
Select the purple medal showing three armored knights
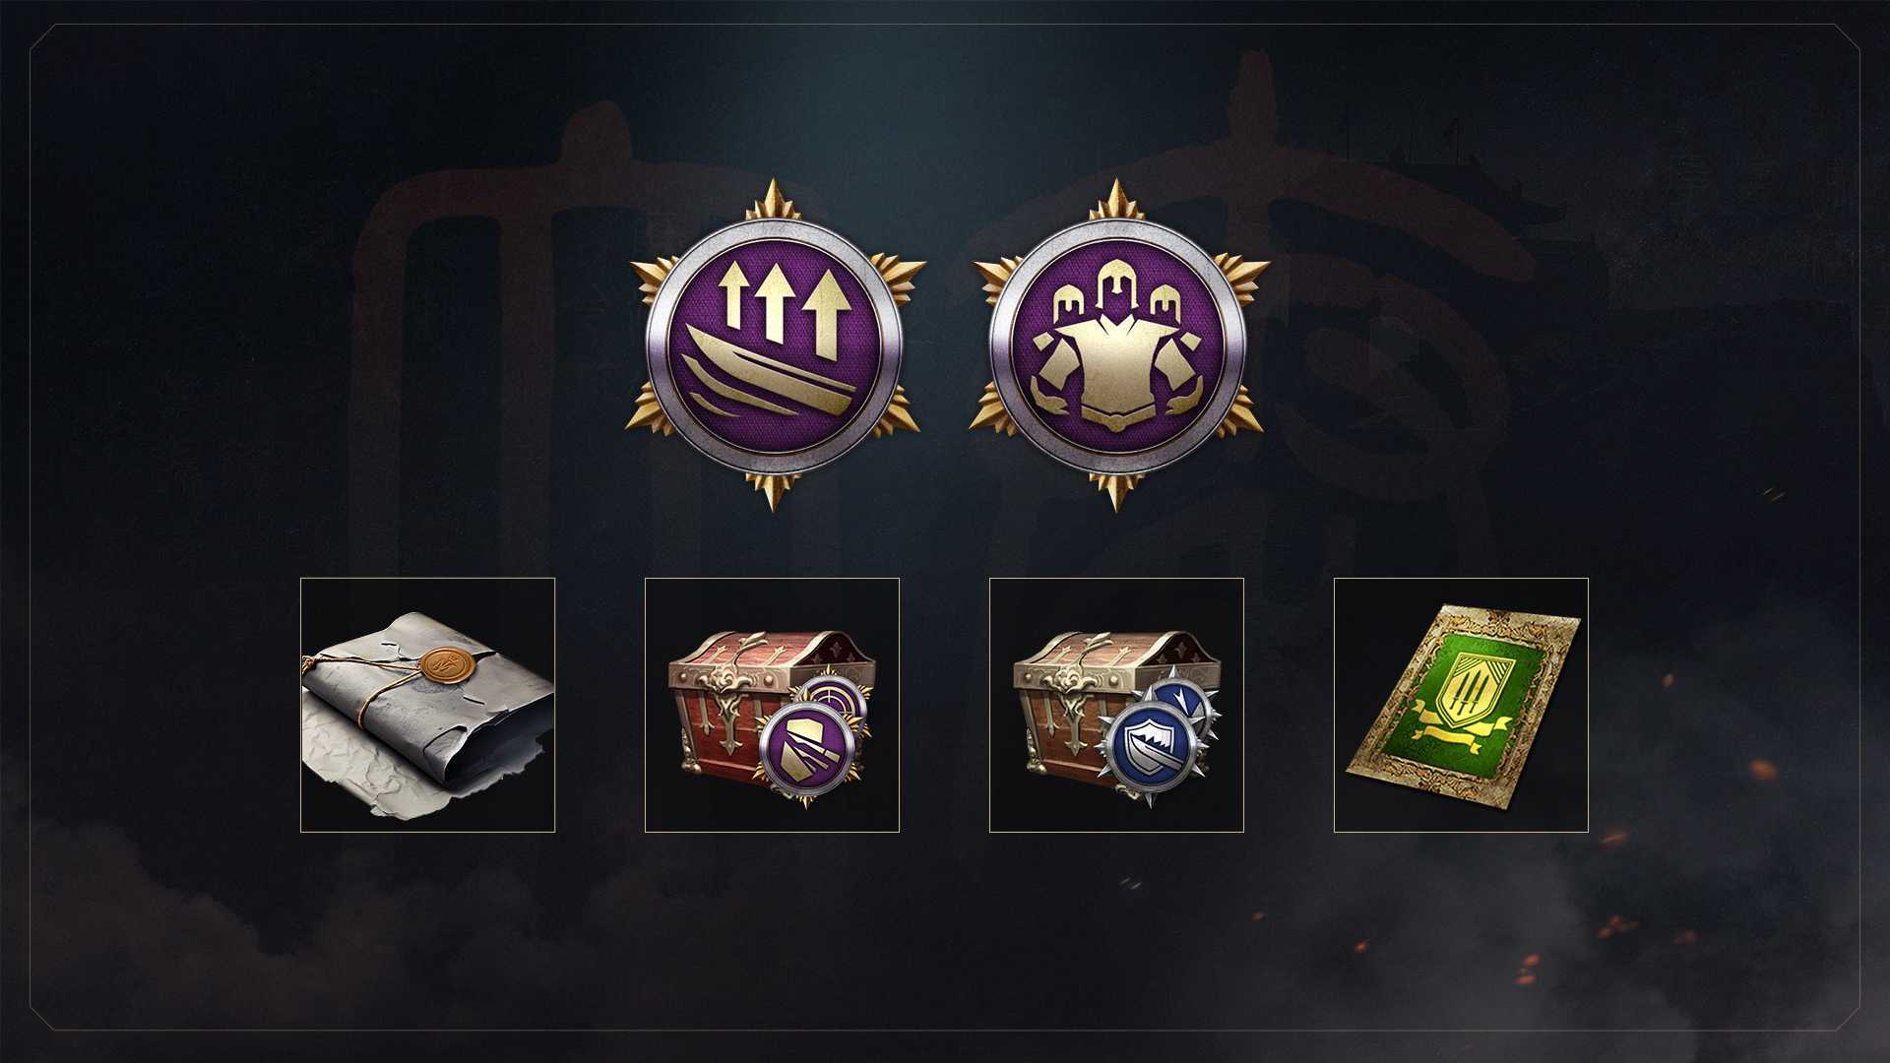click(1117, 344)
